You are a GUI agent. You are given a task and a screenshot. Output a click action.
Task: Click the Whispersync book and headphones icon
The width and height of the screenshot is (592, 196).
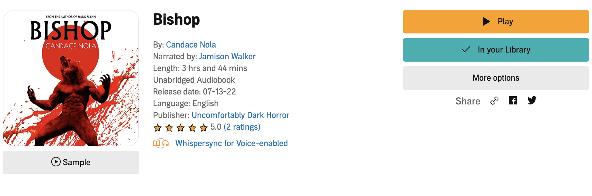[161, 143]
